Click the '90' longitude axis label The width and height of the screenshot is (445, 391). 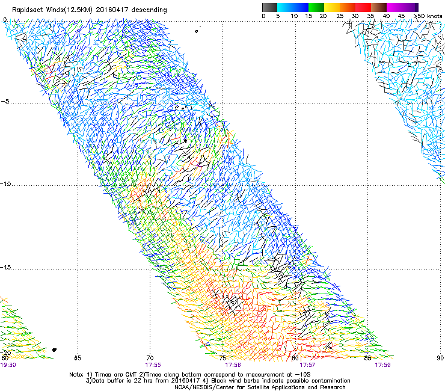point(440,358)
